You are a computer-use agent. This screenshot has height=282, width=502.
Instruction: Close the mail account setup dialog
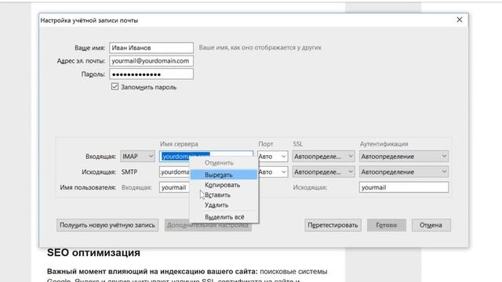pos(460,20)
